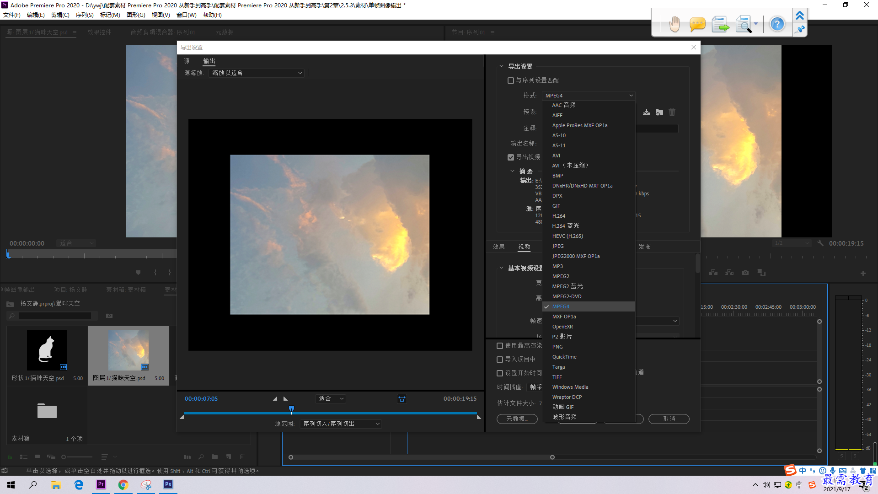
Task: Enable match sequence settings checkbox
Action: tap(510, 81)
